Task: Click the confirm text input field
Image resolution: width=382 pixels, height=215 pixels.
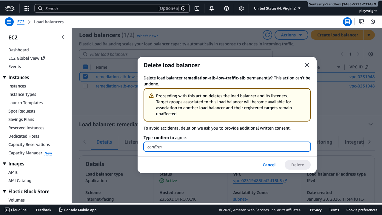Action: pos(227,147)
